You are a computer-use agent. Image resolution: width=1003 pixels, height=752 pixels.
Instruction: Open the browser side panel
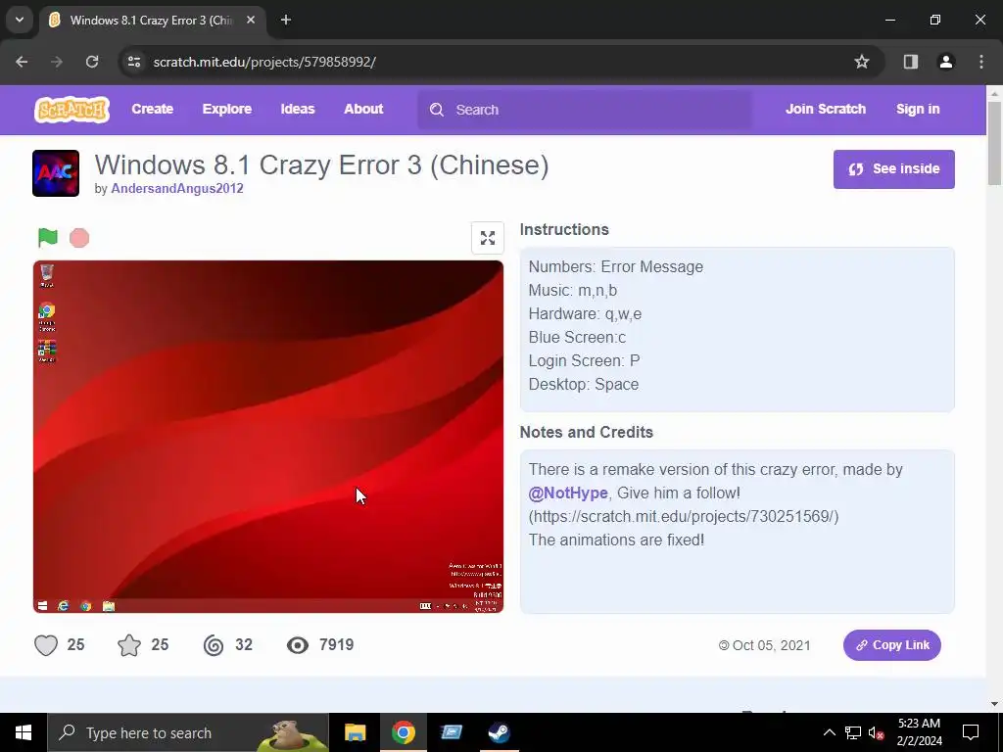pyautogui.click(x=910, y=62)
